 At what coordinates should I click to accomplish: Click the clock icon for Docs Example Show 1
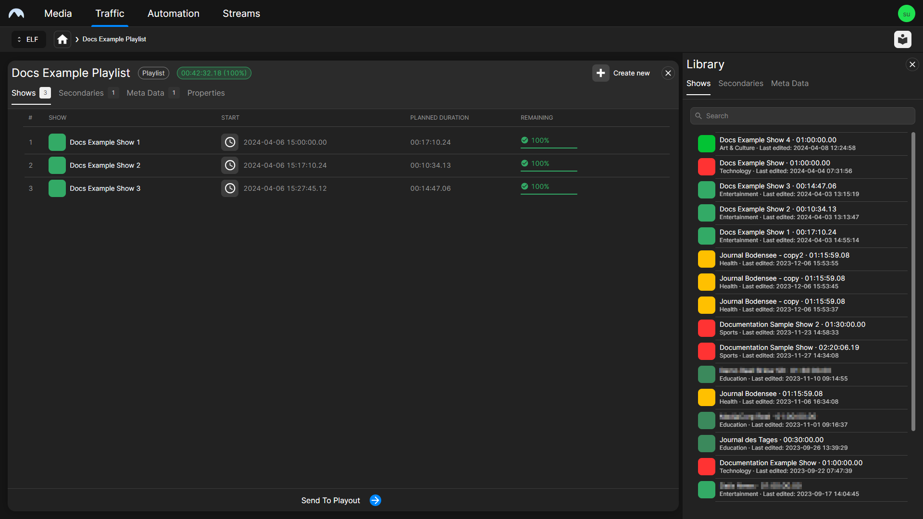tap(230, 142)
